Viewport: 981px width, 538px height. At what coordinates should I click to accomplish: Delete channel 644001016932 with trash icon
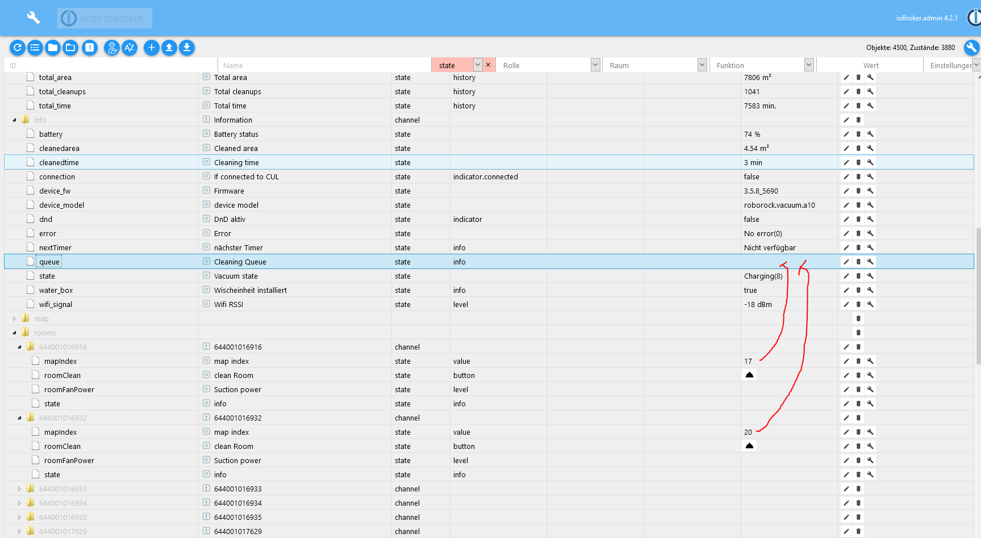coord(858,418)
